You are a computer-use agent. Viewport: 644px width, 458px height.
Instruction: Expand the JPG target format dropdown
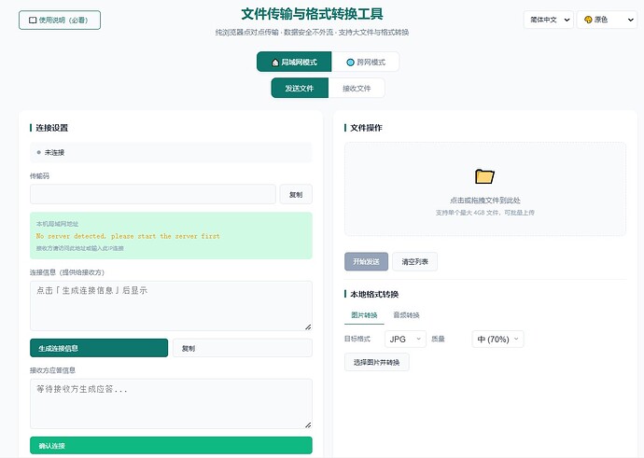[x=405, y=339]
